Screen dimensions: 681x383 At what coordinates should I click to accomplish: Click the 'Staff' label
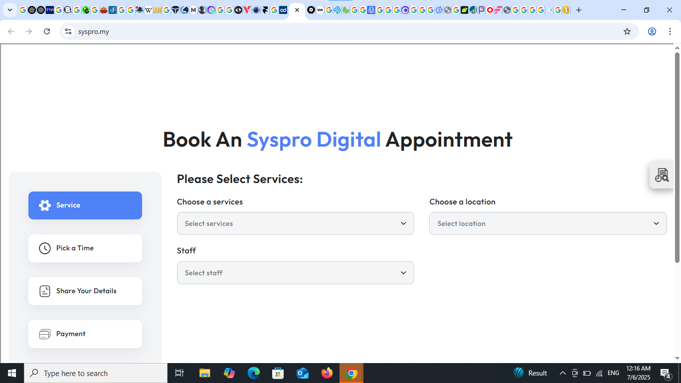pyautogui.click(x=186, y=251)
